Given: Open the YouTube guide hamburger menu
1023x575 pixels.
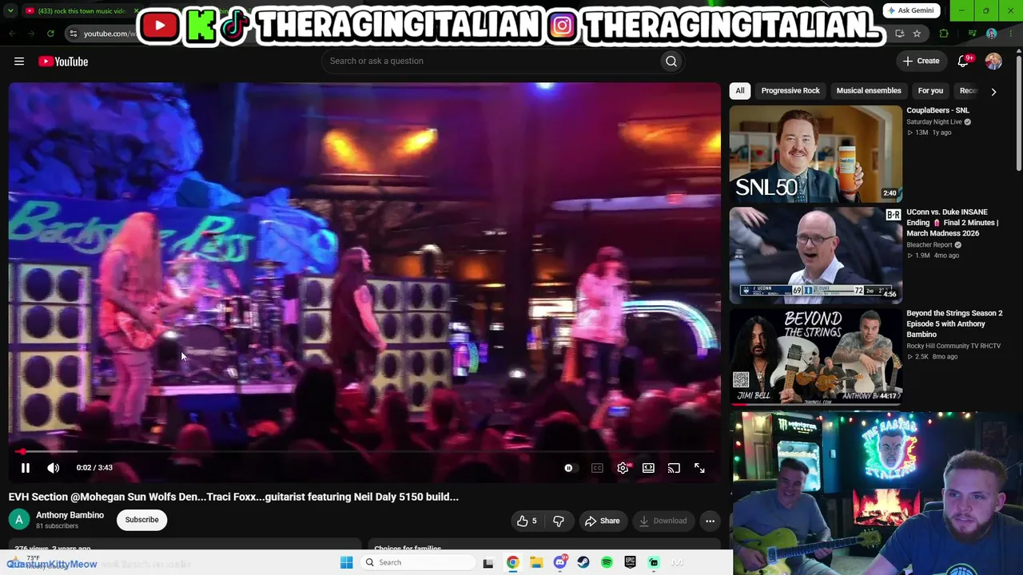Looking at the screenshot, I should tap(19, 61).
